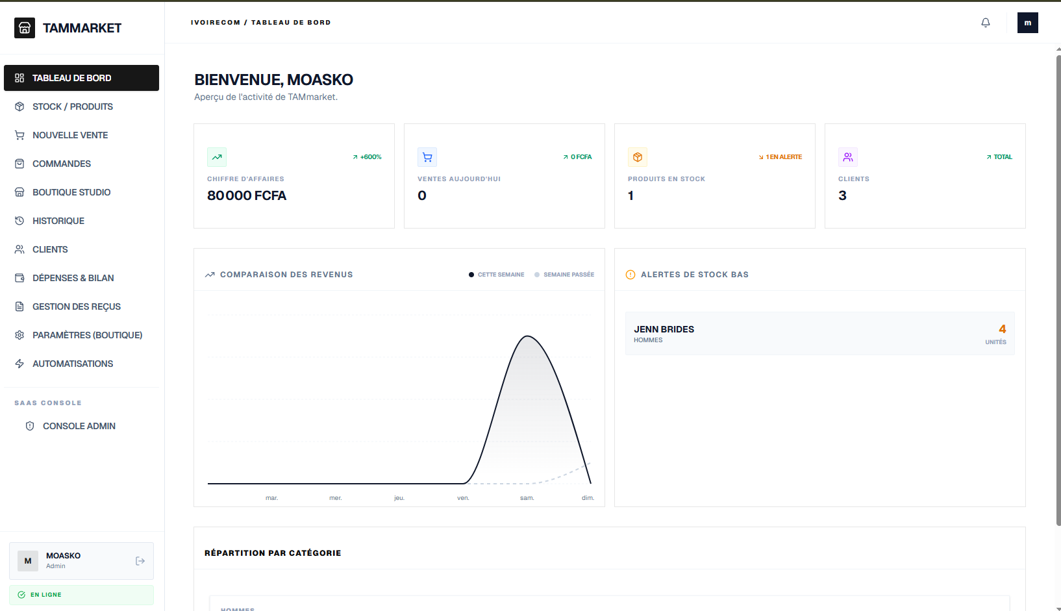This screenshot has width=1061, height=611.
Task: Click the notification bell icon
Action: click(985, 23)
